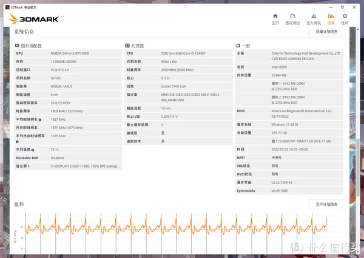Select Resizable BAR Disabled value
This screenshot has width=364, height=258.
(x=57, y=158)
